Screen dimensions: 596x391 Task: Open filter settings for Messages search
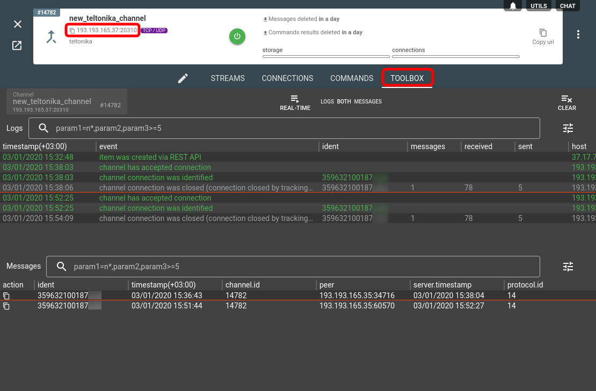[568, 267]
